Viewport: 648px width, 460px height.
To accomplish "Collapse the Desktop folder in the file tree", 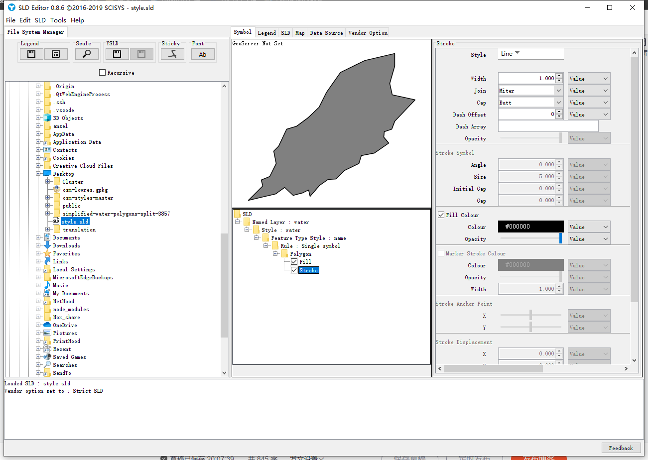I will coord(39,173).
